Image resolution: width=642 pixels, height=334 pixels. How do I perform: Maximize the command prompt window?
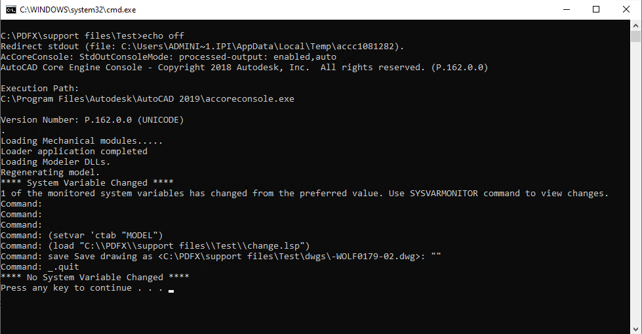click(x=596, y=10)
